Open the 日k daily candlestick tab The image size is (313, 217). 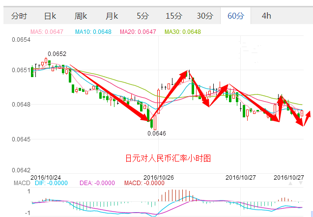pyautogui.click(x=50, y=16)
